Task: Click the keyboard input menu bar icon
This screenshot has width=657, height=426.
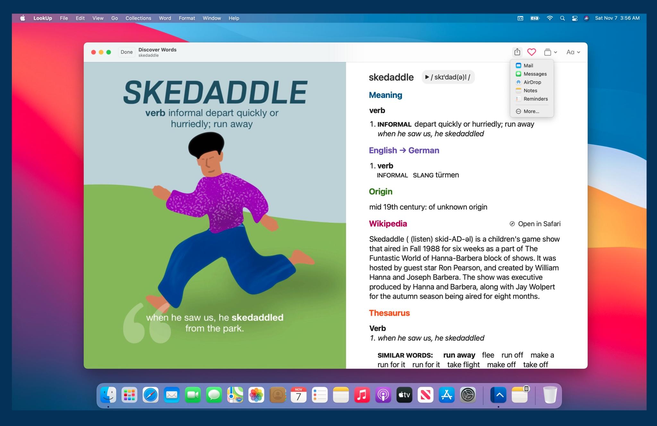Action: coord(520,18)
